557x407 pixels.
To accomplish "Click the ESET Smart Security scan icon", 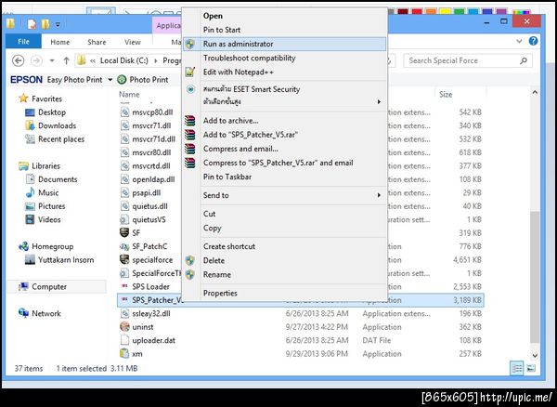I will 190,89.
